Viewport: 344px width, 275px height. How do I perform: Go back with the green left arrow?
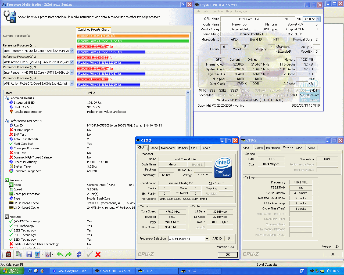tap(60, 254)
